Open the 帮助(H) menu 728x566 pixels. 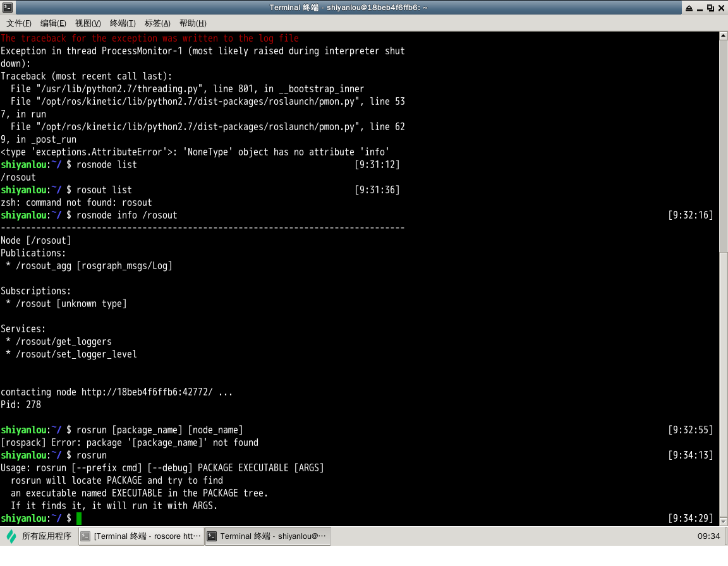click(x=193, y=23)
